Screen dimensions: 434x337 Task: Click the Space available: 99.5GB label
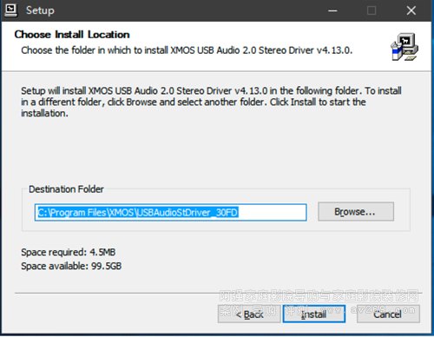point(71,266)
